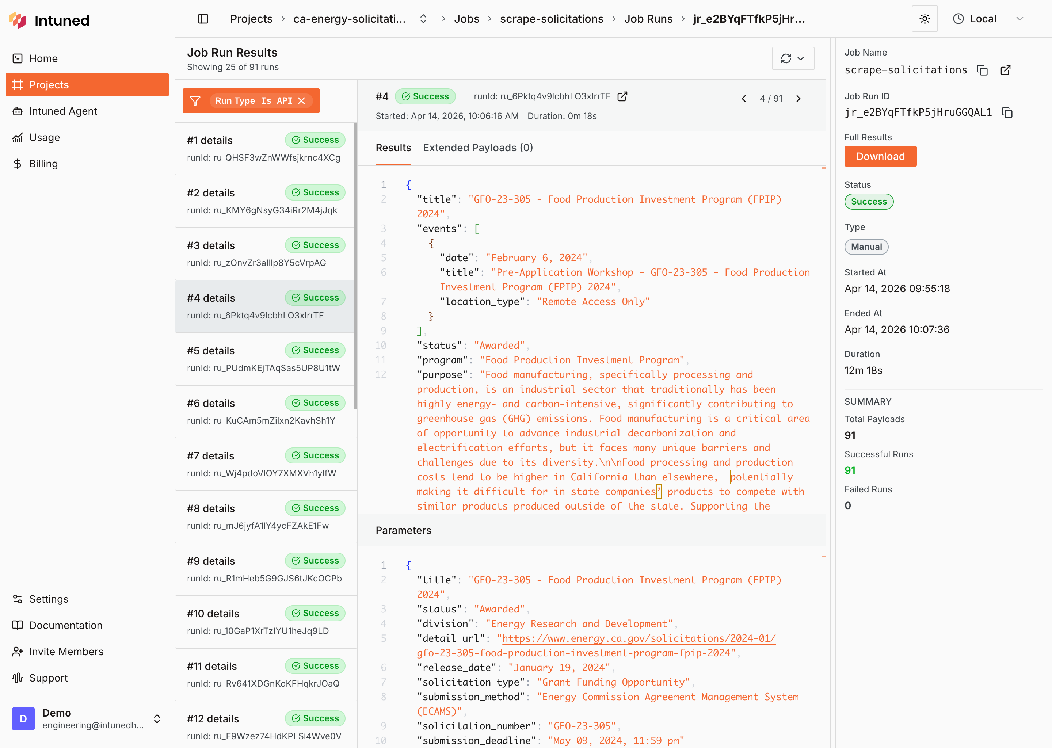Collapse the navigation sidebar
The image size is (1052, 748).
[x=203, y=18]
